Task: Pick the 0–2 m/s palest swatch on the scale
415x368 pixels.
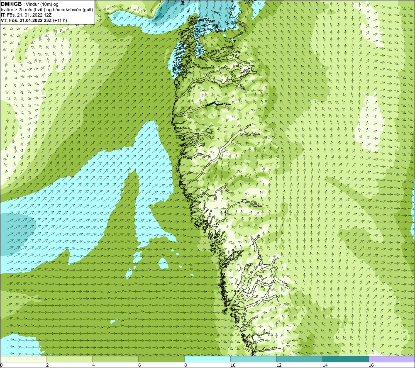Action: point(23,359)
